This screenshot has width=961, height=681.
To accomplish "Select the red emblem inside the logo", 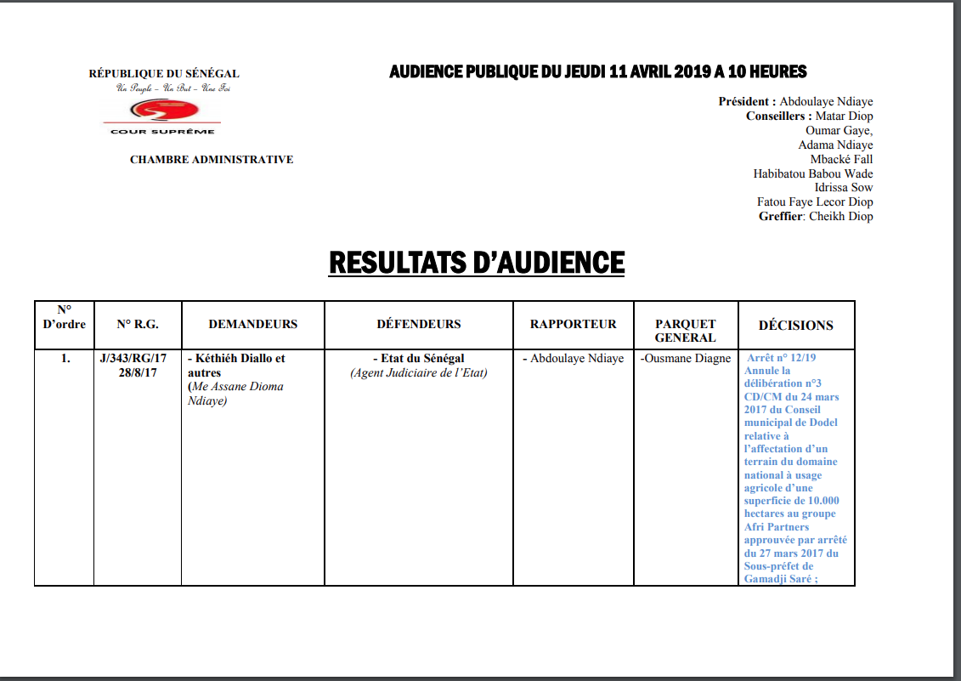I will 163,109.
